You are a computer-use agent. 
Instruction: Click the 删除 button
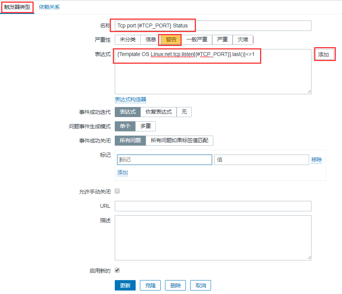tap(175, 286)
